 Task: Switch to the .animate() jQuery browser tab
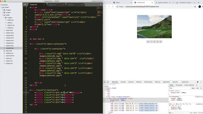[x=185, y=3]
